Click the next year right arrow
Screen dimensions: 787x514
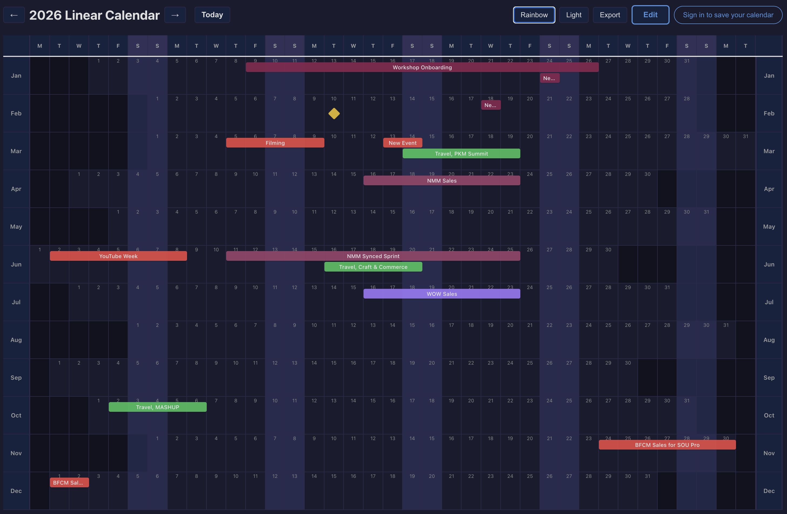175,15
